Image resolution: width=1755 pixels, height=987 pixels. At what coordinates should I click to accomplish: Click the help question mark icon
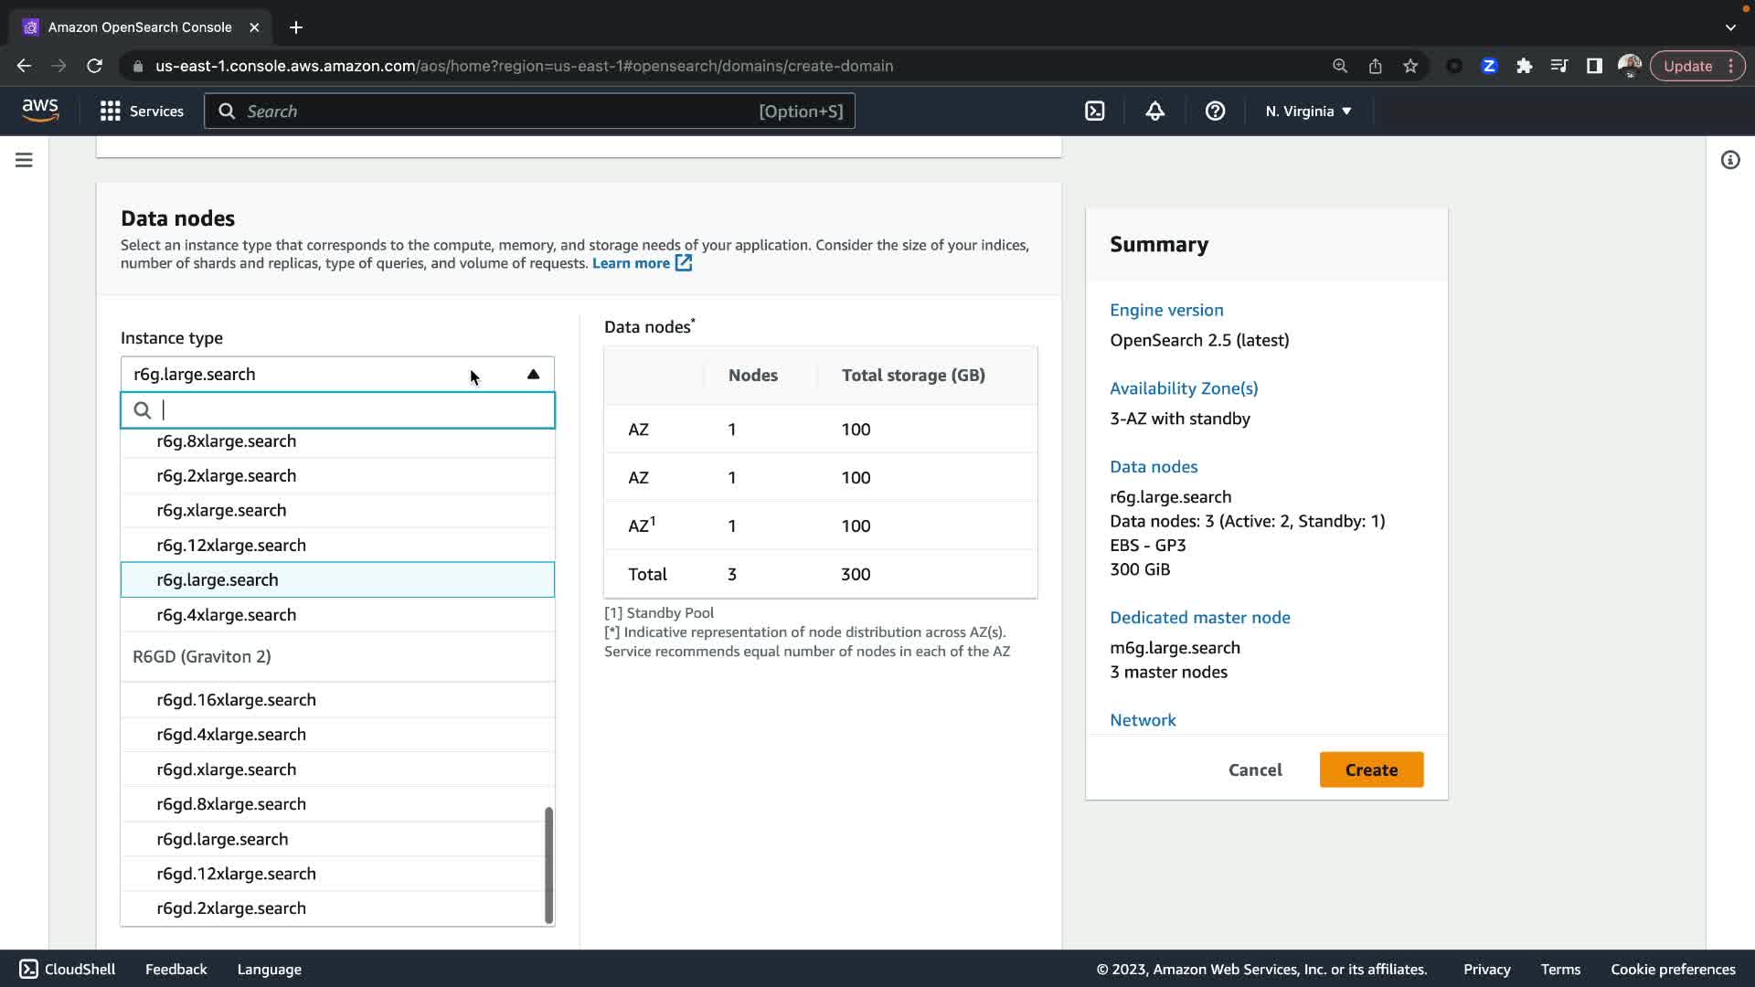(1215, 111)
